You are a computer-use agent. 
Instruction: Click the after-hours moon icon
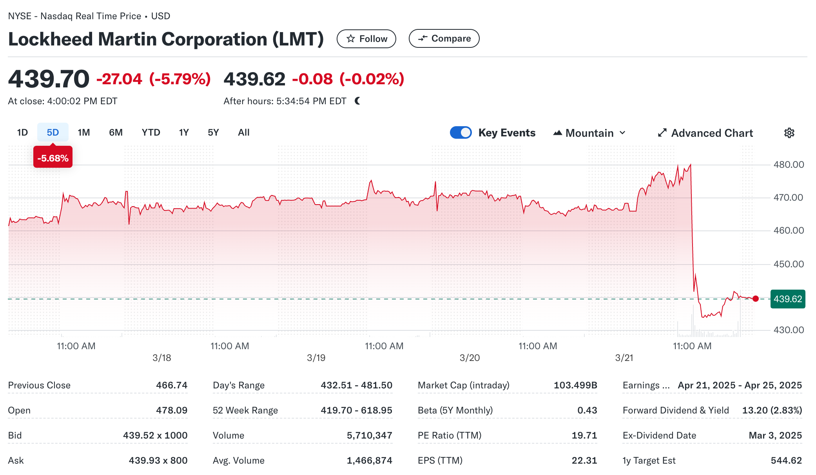click(357, 101)
